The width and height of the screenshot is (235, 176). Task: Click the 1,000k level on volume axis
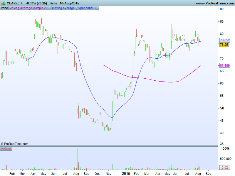tap(225, 149)
